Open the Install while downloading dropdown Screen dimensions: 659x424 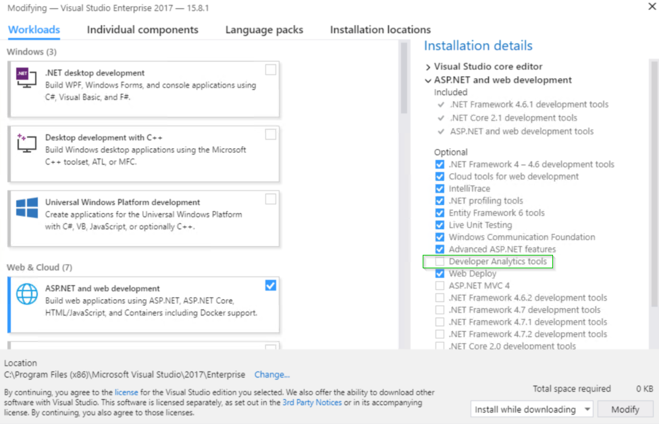pos(531,409)
